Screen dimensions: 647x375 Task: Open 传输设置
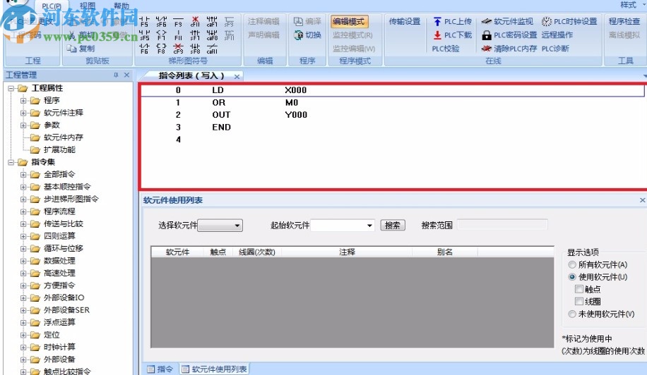click(x=405, y=21)
